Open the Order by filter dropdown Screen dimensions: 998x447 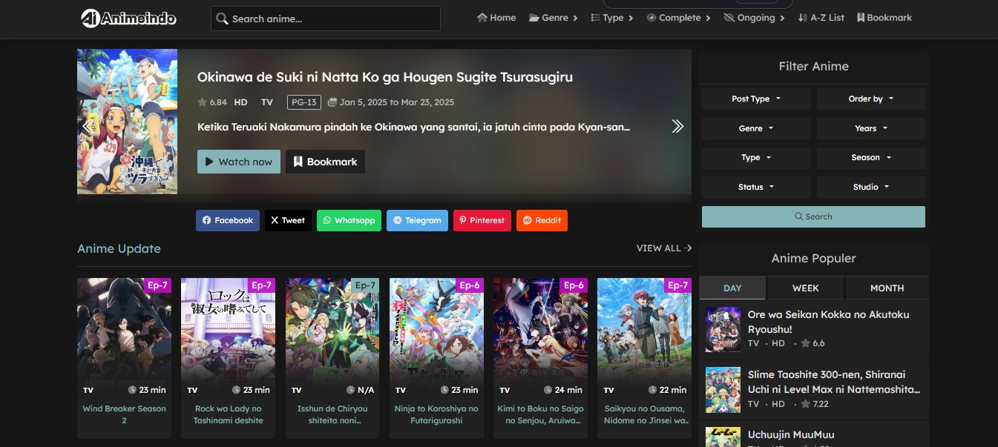click(871, 99)
